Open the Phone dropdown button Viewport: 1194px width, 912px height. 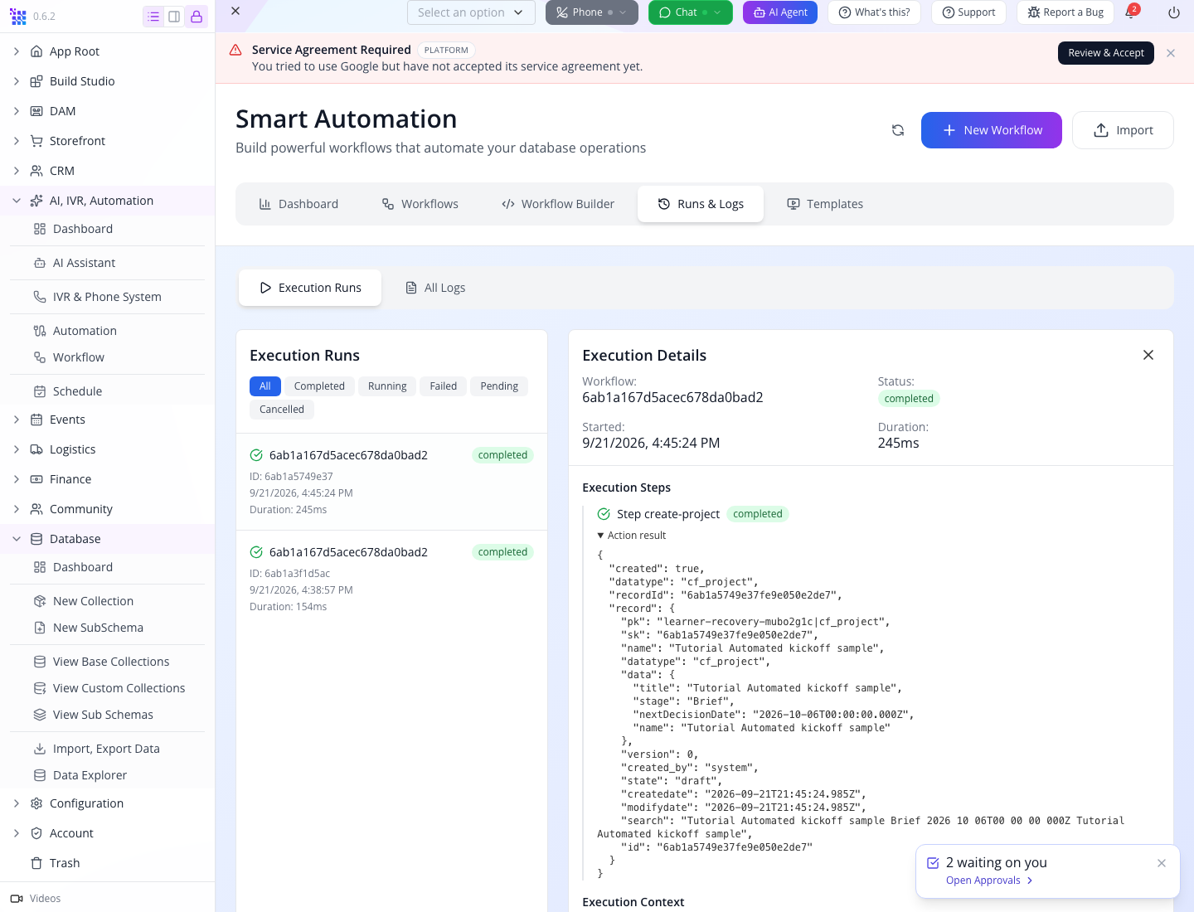pyautogui.click(x=592, y=12)
